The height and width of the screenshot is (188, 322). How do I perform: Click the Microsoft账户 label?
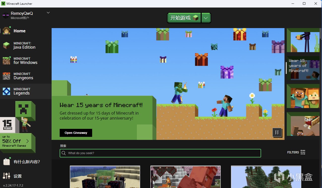20,18
